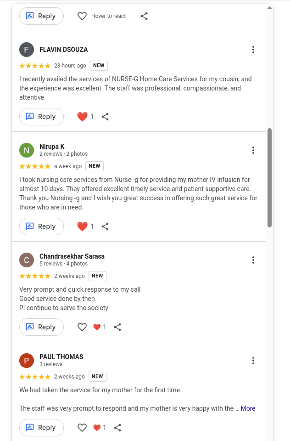Open FLAVIN DSOUZA's profile avatar

coord(27,49)
